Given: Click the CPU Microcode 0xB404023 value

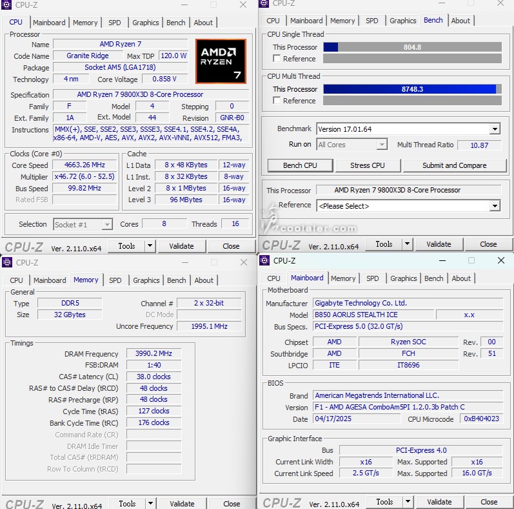Looking at the screenshot, I should coord(482,419).
